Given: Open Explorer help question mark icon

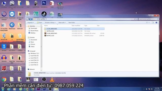Looking at the screenshot, I should pos(156,22).
